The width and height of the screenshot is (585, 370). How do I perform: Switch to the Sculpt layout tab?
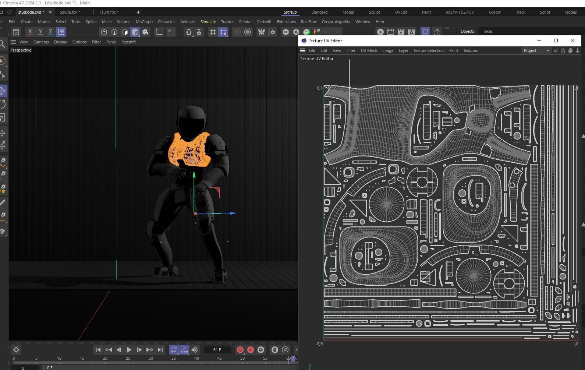(x=374, y=12)
